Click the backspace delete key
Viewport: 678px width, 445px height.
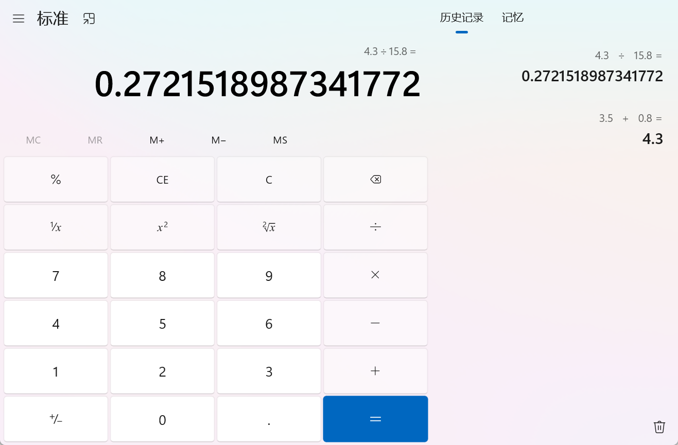tap(375, 180)
